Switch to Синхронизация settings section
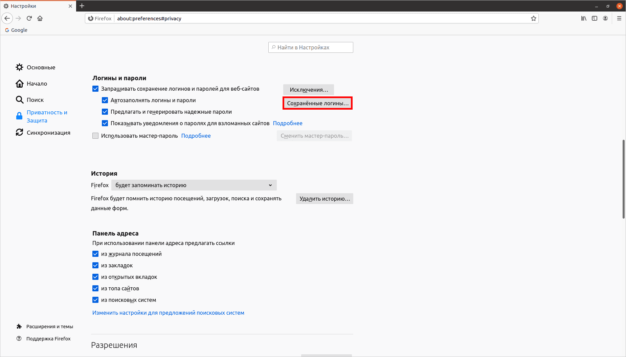Screen dimensions: 626x357 [x=48, y=133]
